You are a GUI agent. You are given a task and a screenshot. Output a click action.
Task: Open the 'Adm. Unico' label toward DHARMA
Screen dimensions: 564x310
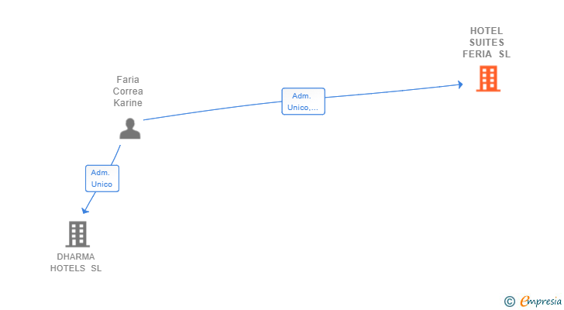(102, 178)
